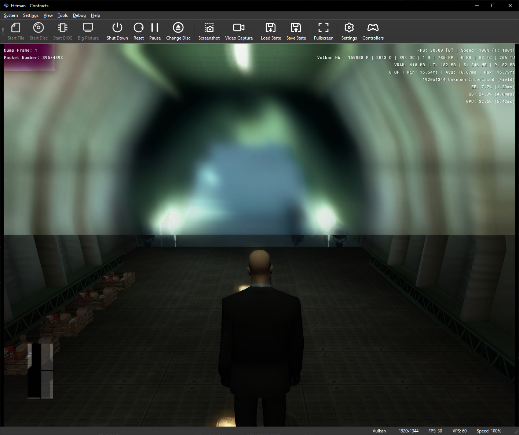Screen dimensions: 519x435
Task: Click the 1920x1344 resolution in status bar
Action: [x=409, y=431]
